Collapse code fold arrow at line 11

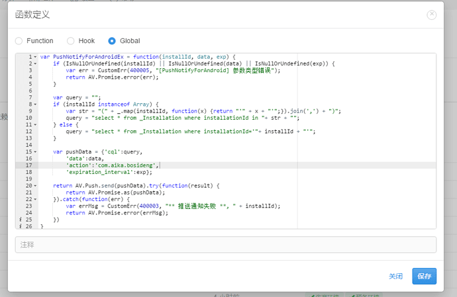(x=35, y=124)
